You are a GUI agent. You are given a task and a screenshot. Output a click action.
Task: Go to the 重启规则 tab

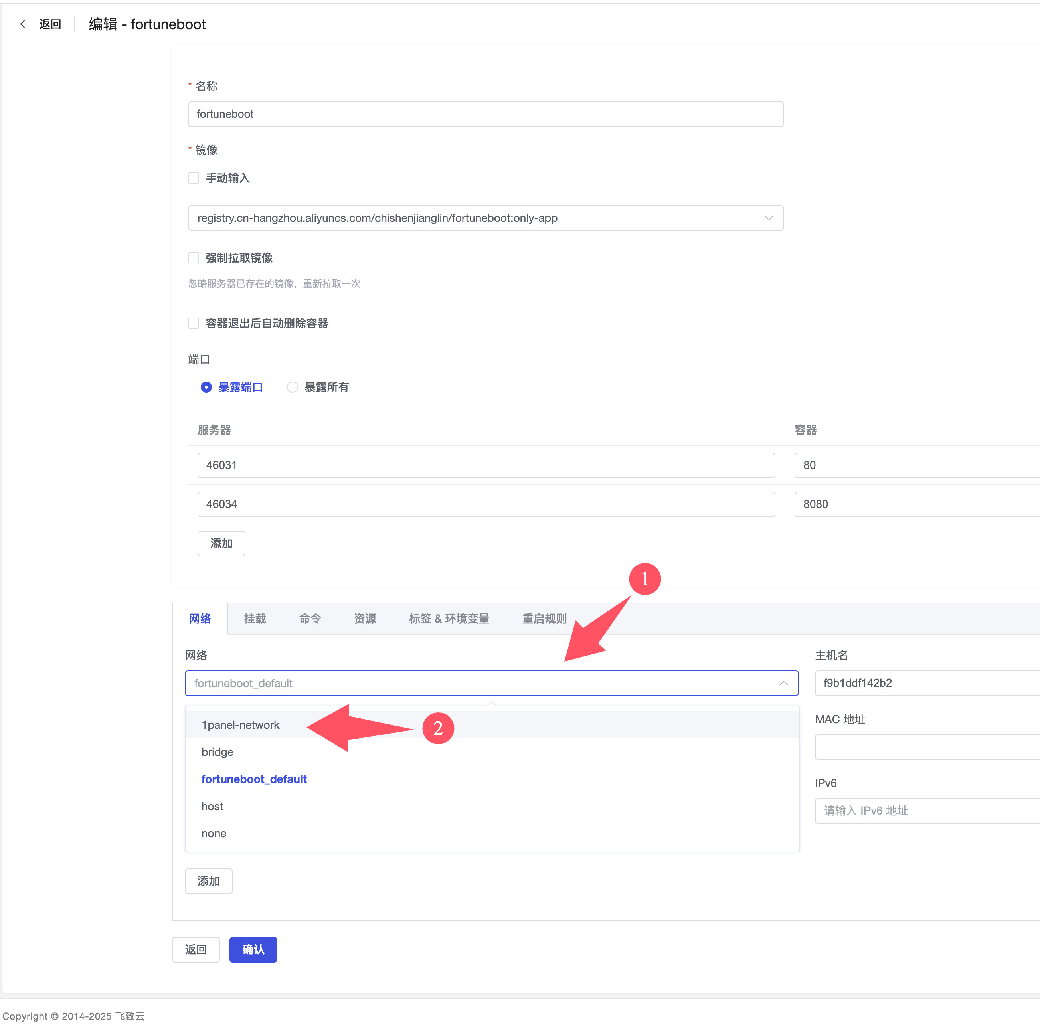[544, 619]
